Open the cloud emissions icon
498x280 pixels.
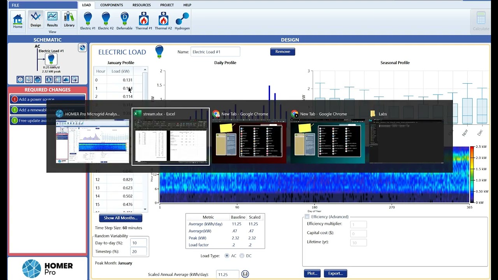tap(66, 79)
